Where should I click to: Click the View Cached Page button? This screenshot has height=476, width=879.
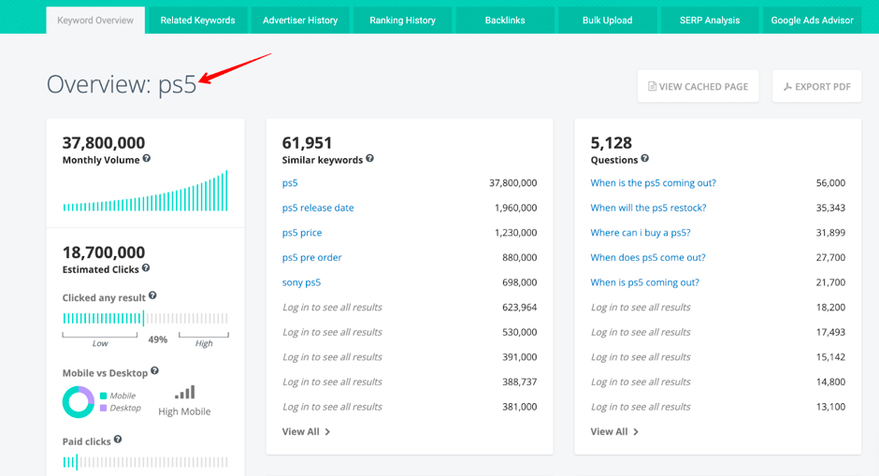(698, 86)
